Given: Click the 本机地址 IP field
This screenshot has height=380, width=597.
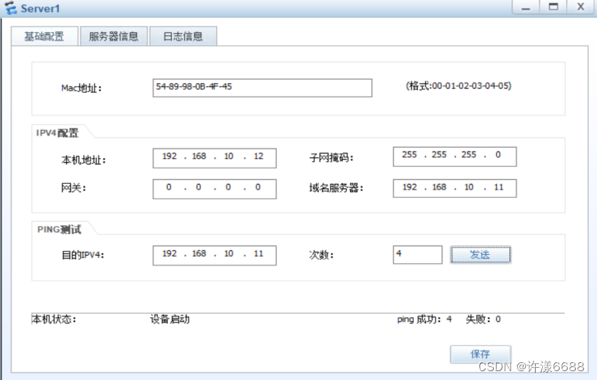Looking at the screenshot, I should (x=215, y=158).
